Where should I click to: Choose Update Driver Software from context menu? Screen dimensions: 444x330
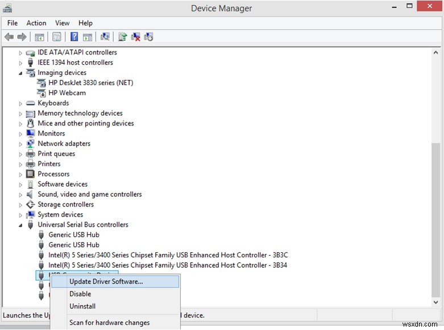106,281
